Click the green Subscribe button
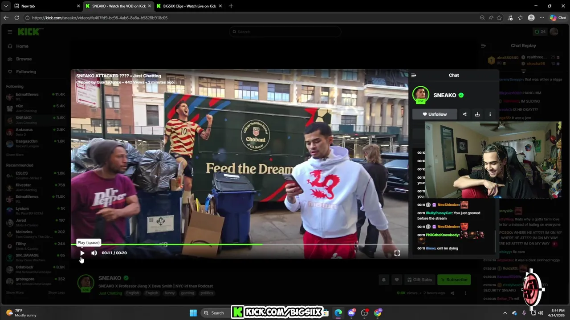 (454, 280)
